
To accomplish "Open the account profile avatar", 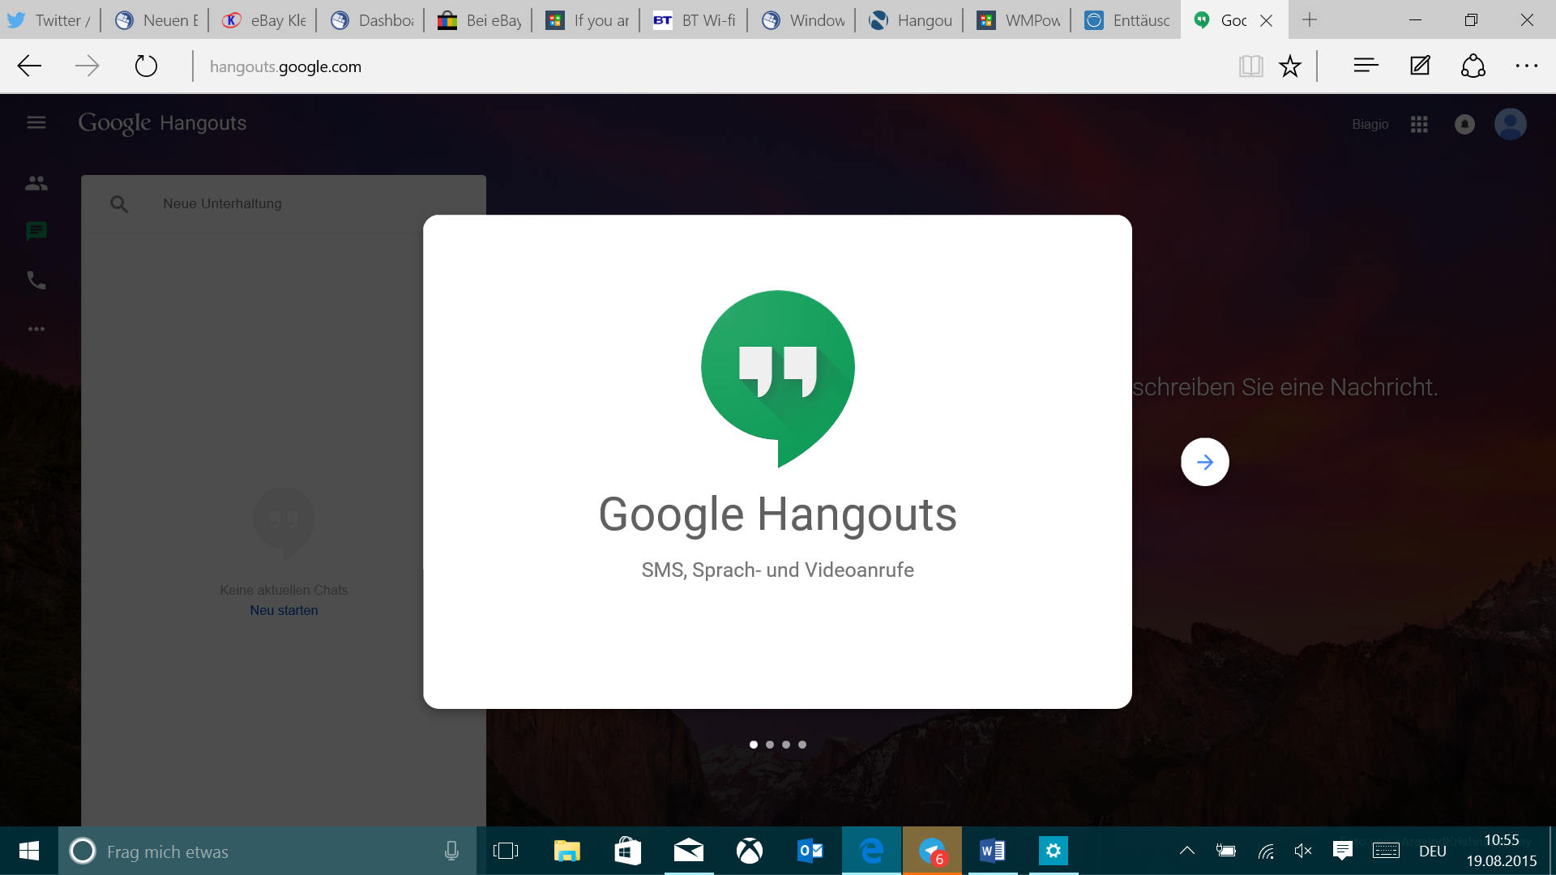I will point(1511,124).
